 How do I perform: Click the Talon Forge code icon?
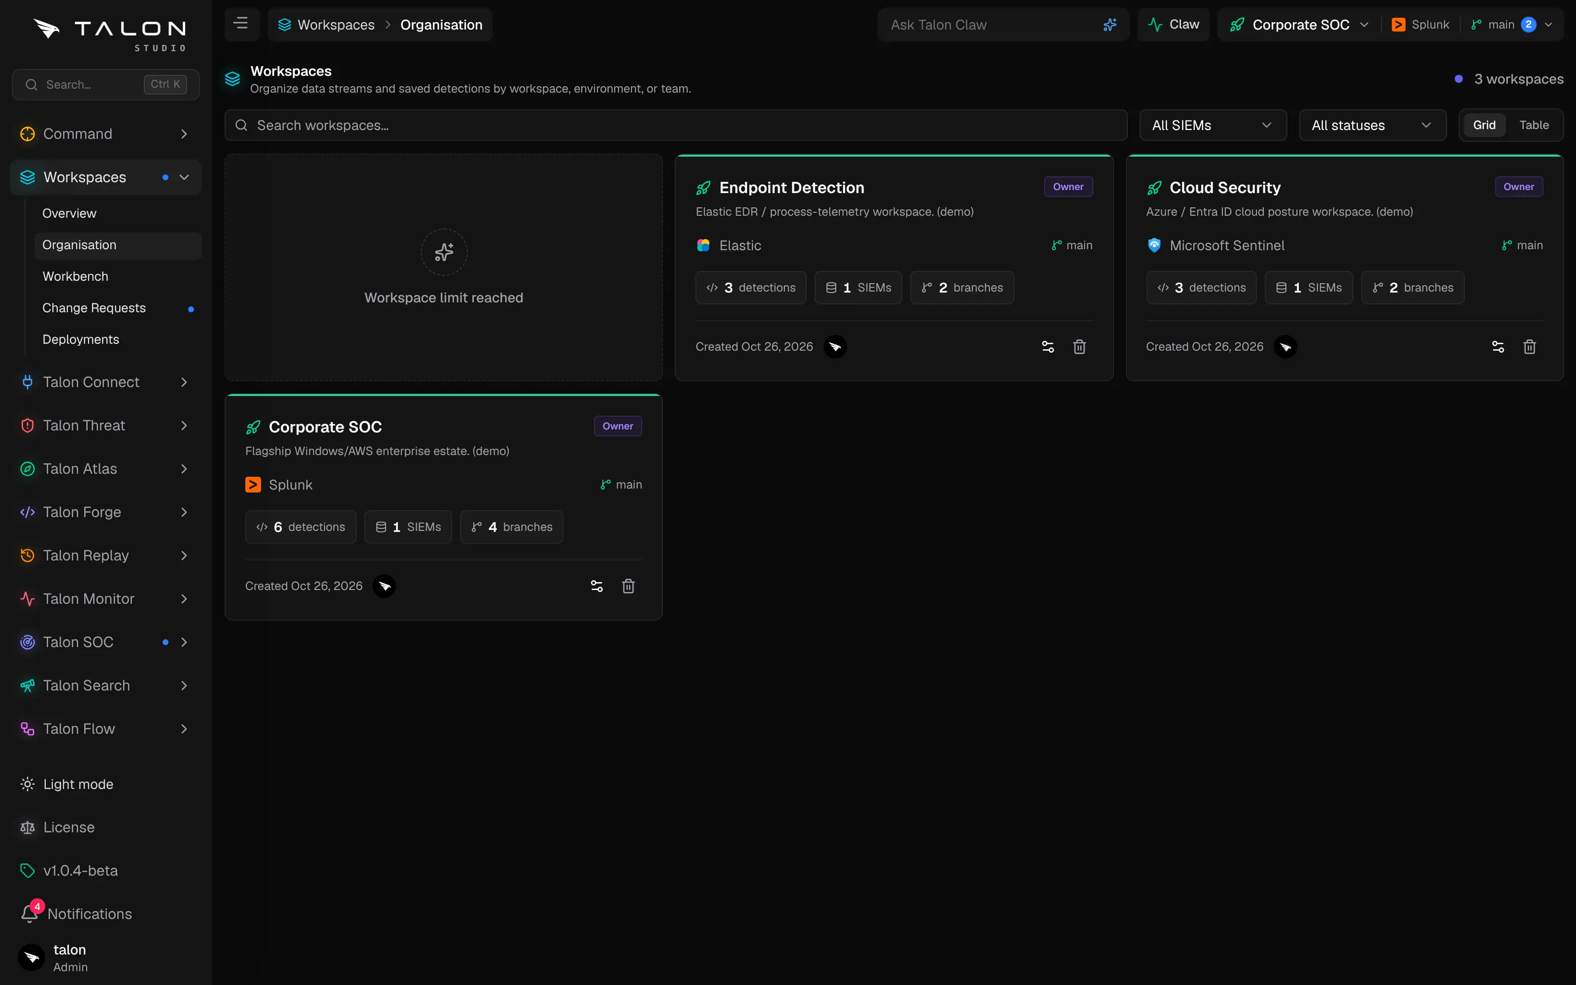[28, 513]
